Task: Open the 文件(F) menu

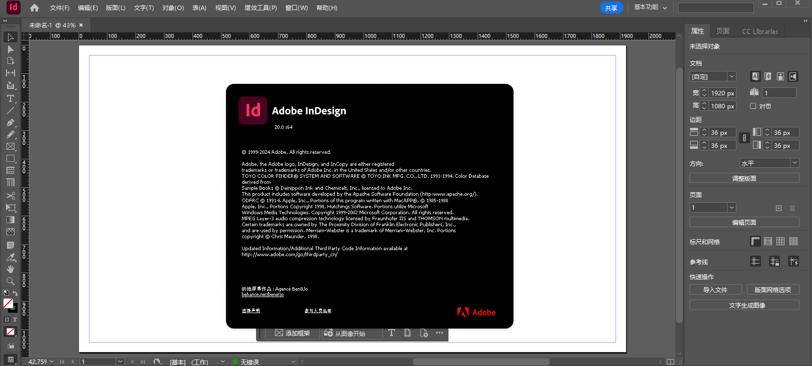Action: 59,8
